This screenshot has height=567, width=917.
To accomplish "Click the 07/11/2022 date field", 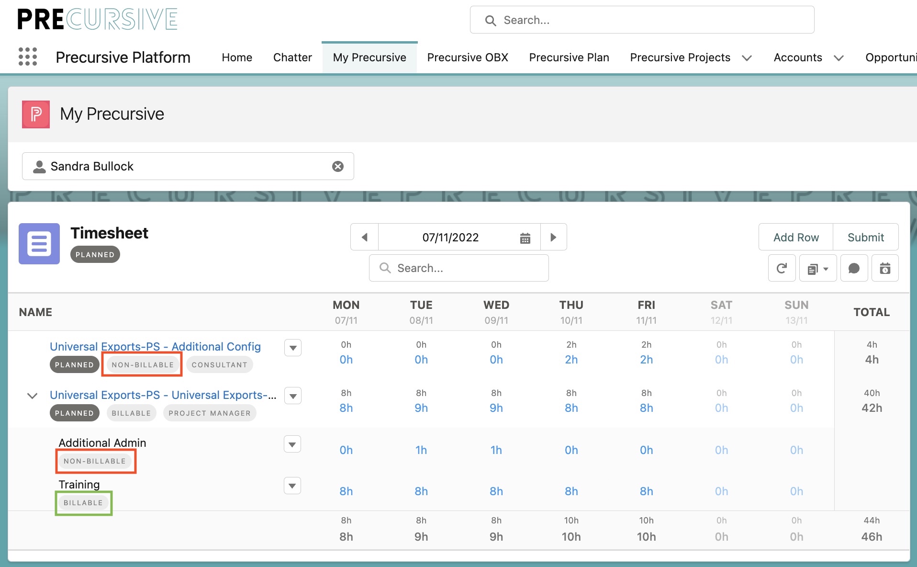I will coord(450,237).
